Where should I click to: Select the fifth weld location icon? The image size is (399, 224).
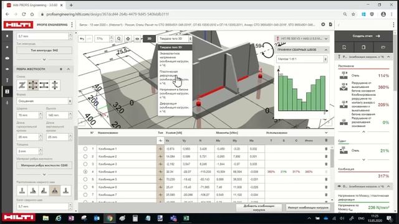click(66, 190)
